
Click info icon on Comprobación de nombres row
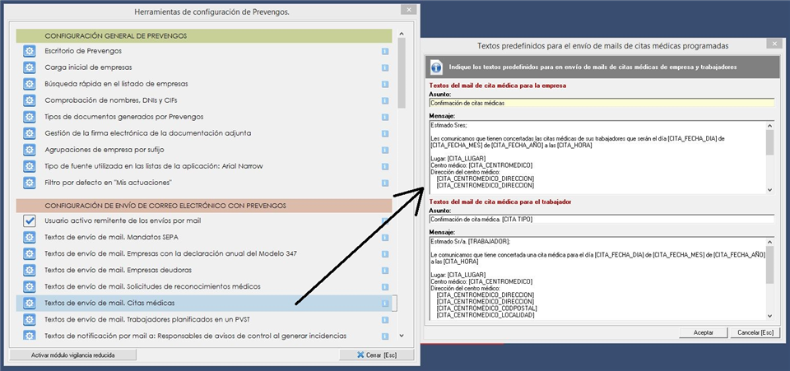(385, 100)
